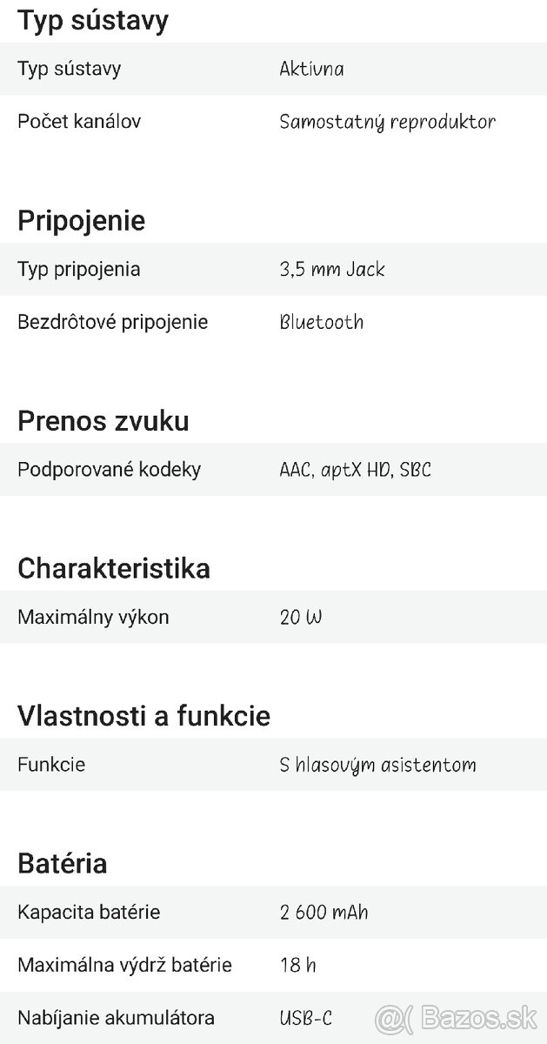
Task: Click the Prenos zvuku heading
Action: coord(103,420)
